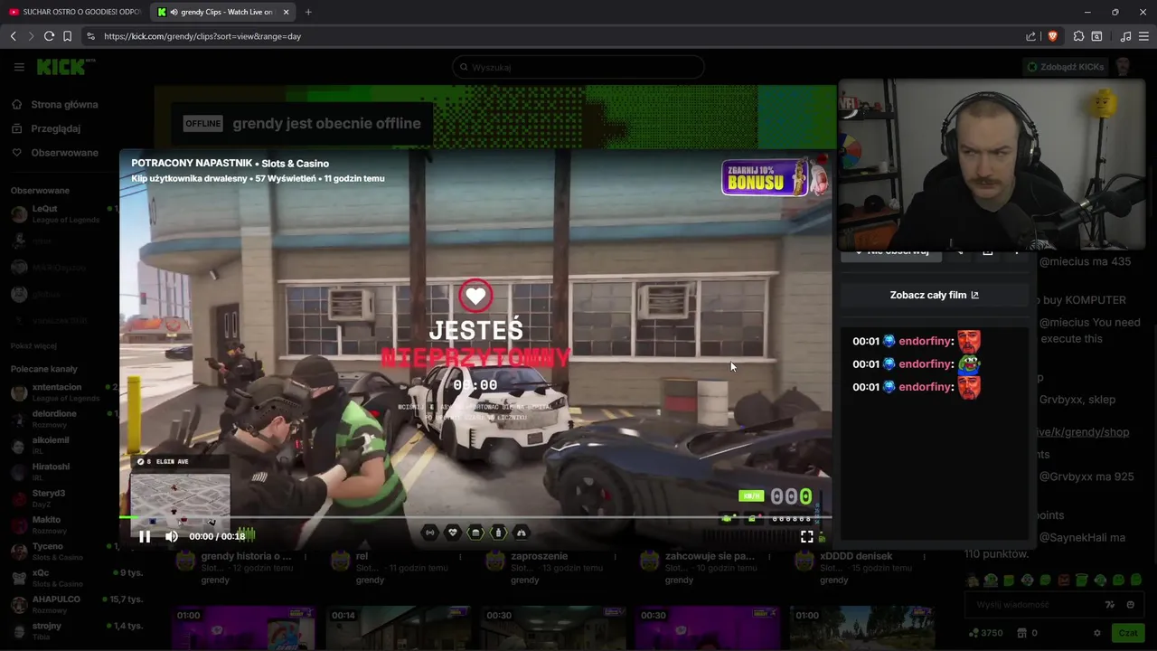
Task: Open the Kick hamburger sidebar menu
Action: pos(19,67)
